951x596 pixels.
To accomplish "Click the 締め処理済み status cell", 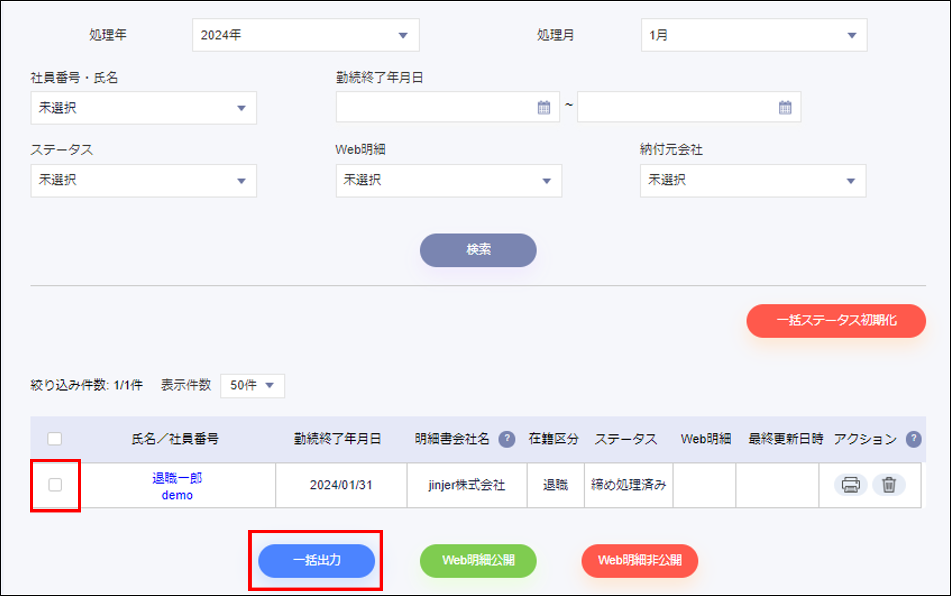I will coord(629,485).
